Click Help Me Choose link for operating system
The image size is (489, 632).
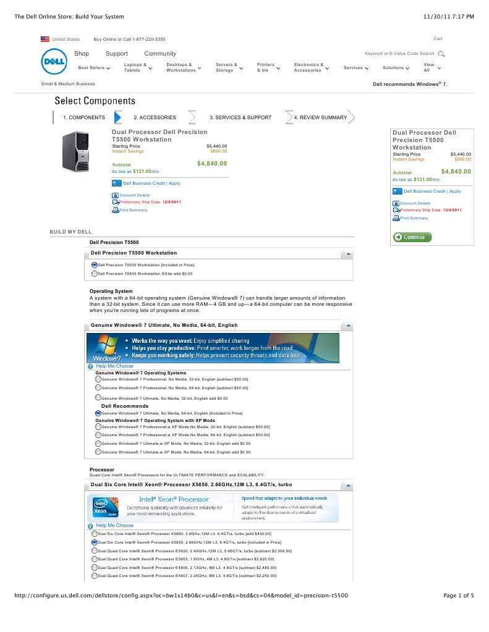pyautogui.click(x=114, y=366)
